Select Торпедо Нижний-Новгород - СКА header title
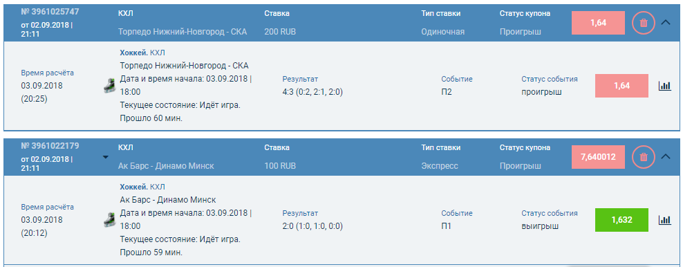 [x=183, y=32]
